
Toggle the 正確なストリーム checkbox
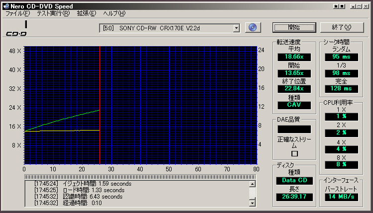(294, 154)
